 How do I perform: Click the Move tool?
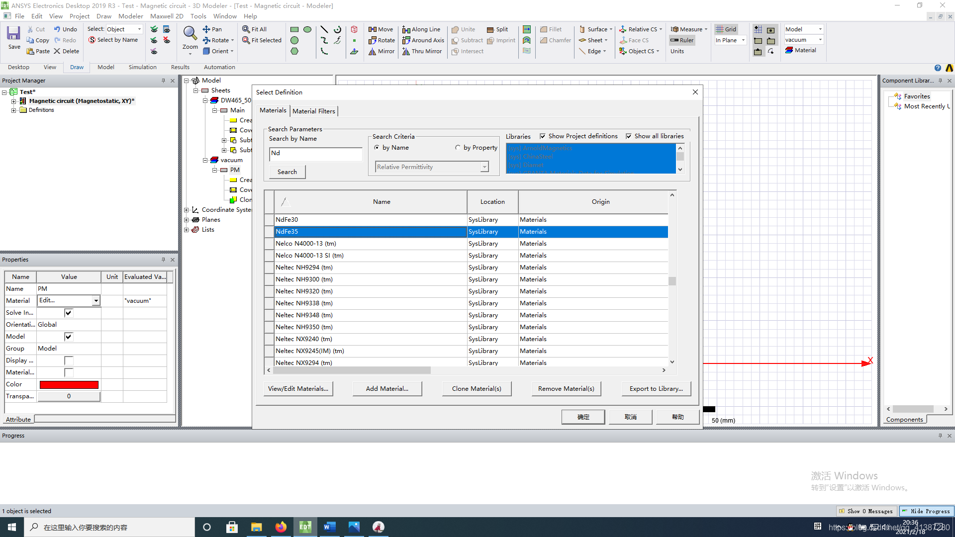tap(381, 29)
